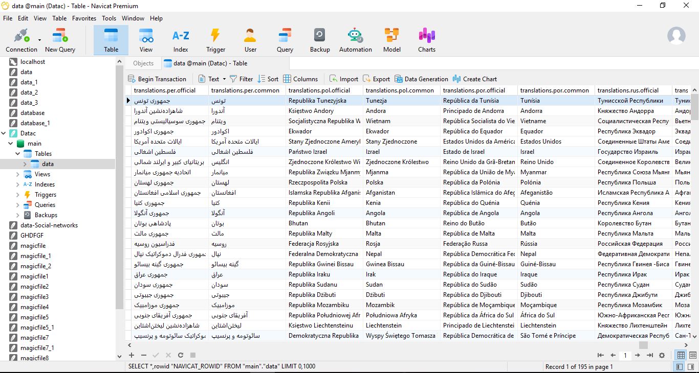Open the Model designer
Screen dimensions: 699x373
coord(391,40)
